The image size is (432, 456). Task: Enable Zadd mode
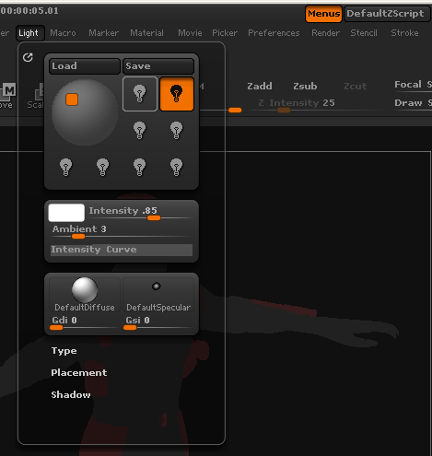click(x=260, y=87)
